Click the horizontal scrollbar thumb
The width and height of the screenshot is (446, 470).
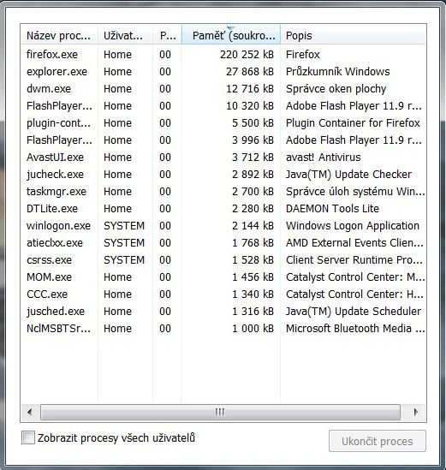click(x=220, y=412)
